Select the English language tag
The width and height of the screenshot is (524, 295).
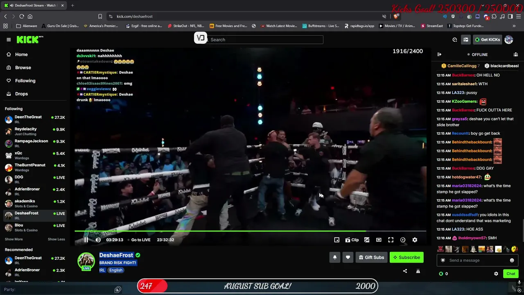[116, 270]
